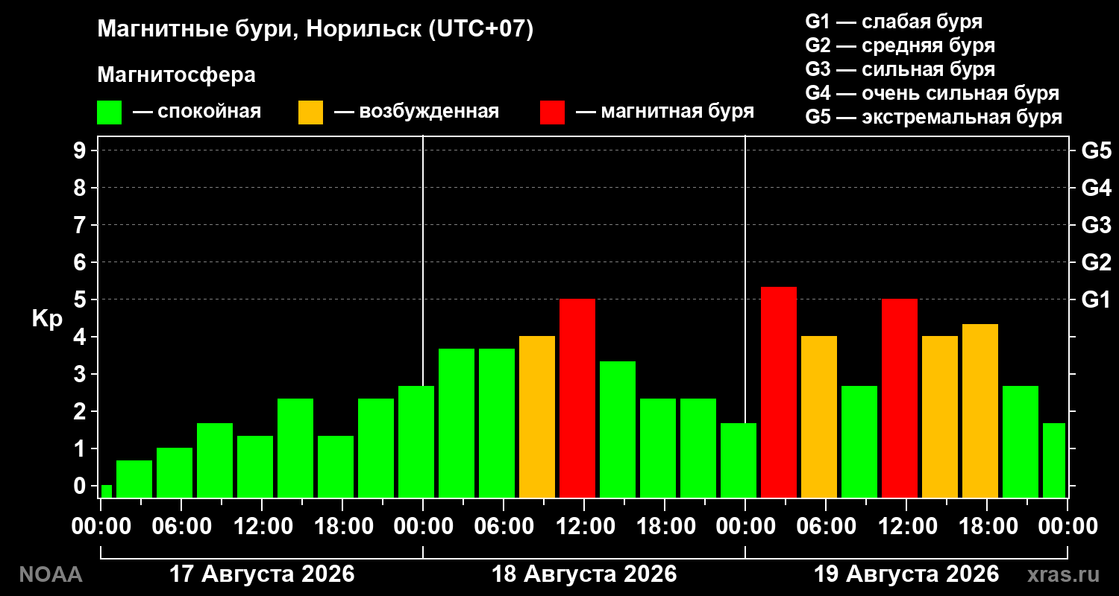Click the last orange bar on 19 August

[980, 410]
